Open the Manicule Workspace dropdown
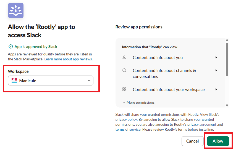This screenshot has width=241, height=150. [x=51, y=81]
